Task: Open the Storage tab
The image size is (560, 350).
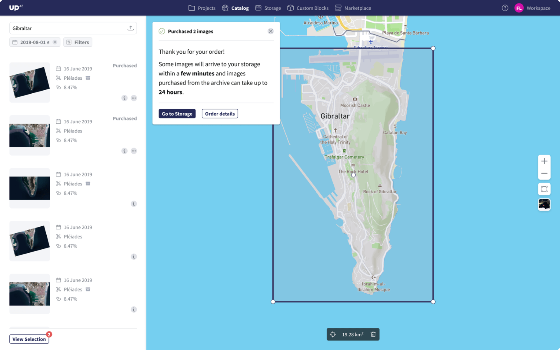Action: click(268, 8)
